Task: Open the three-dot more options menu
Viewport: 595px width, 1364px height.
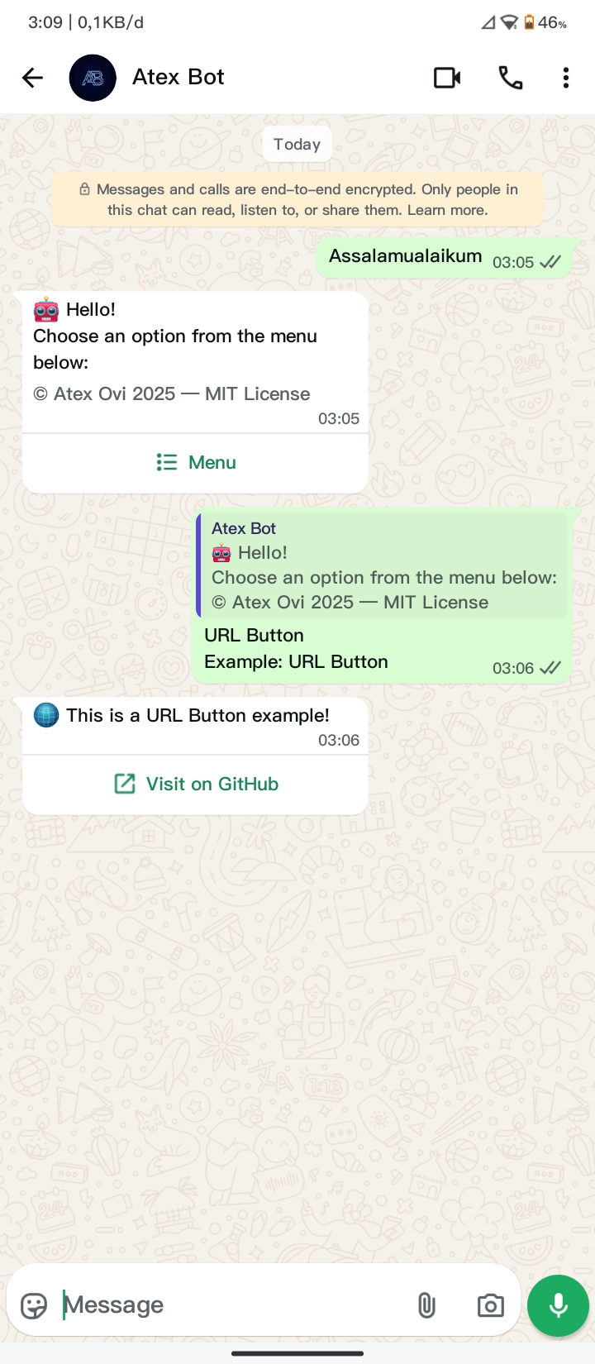Action: [x=566, y=78]
